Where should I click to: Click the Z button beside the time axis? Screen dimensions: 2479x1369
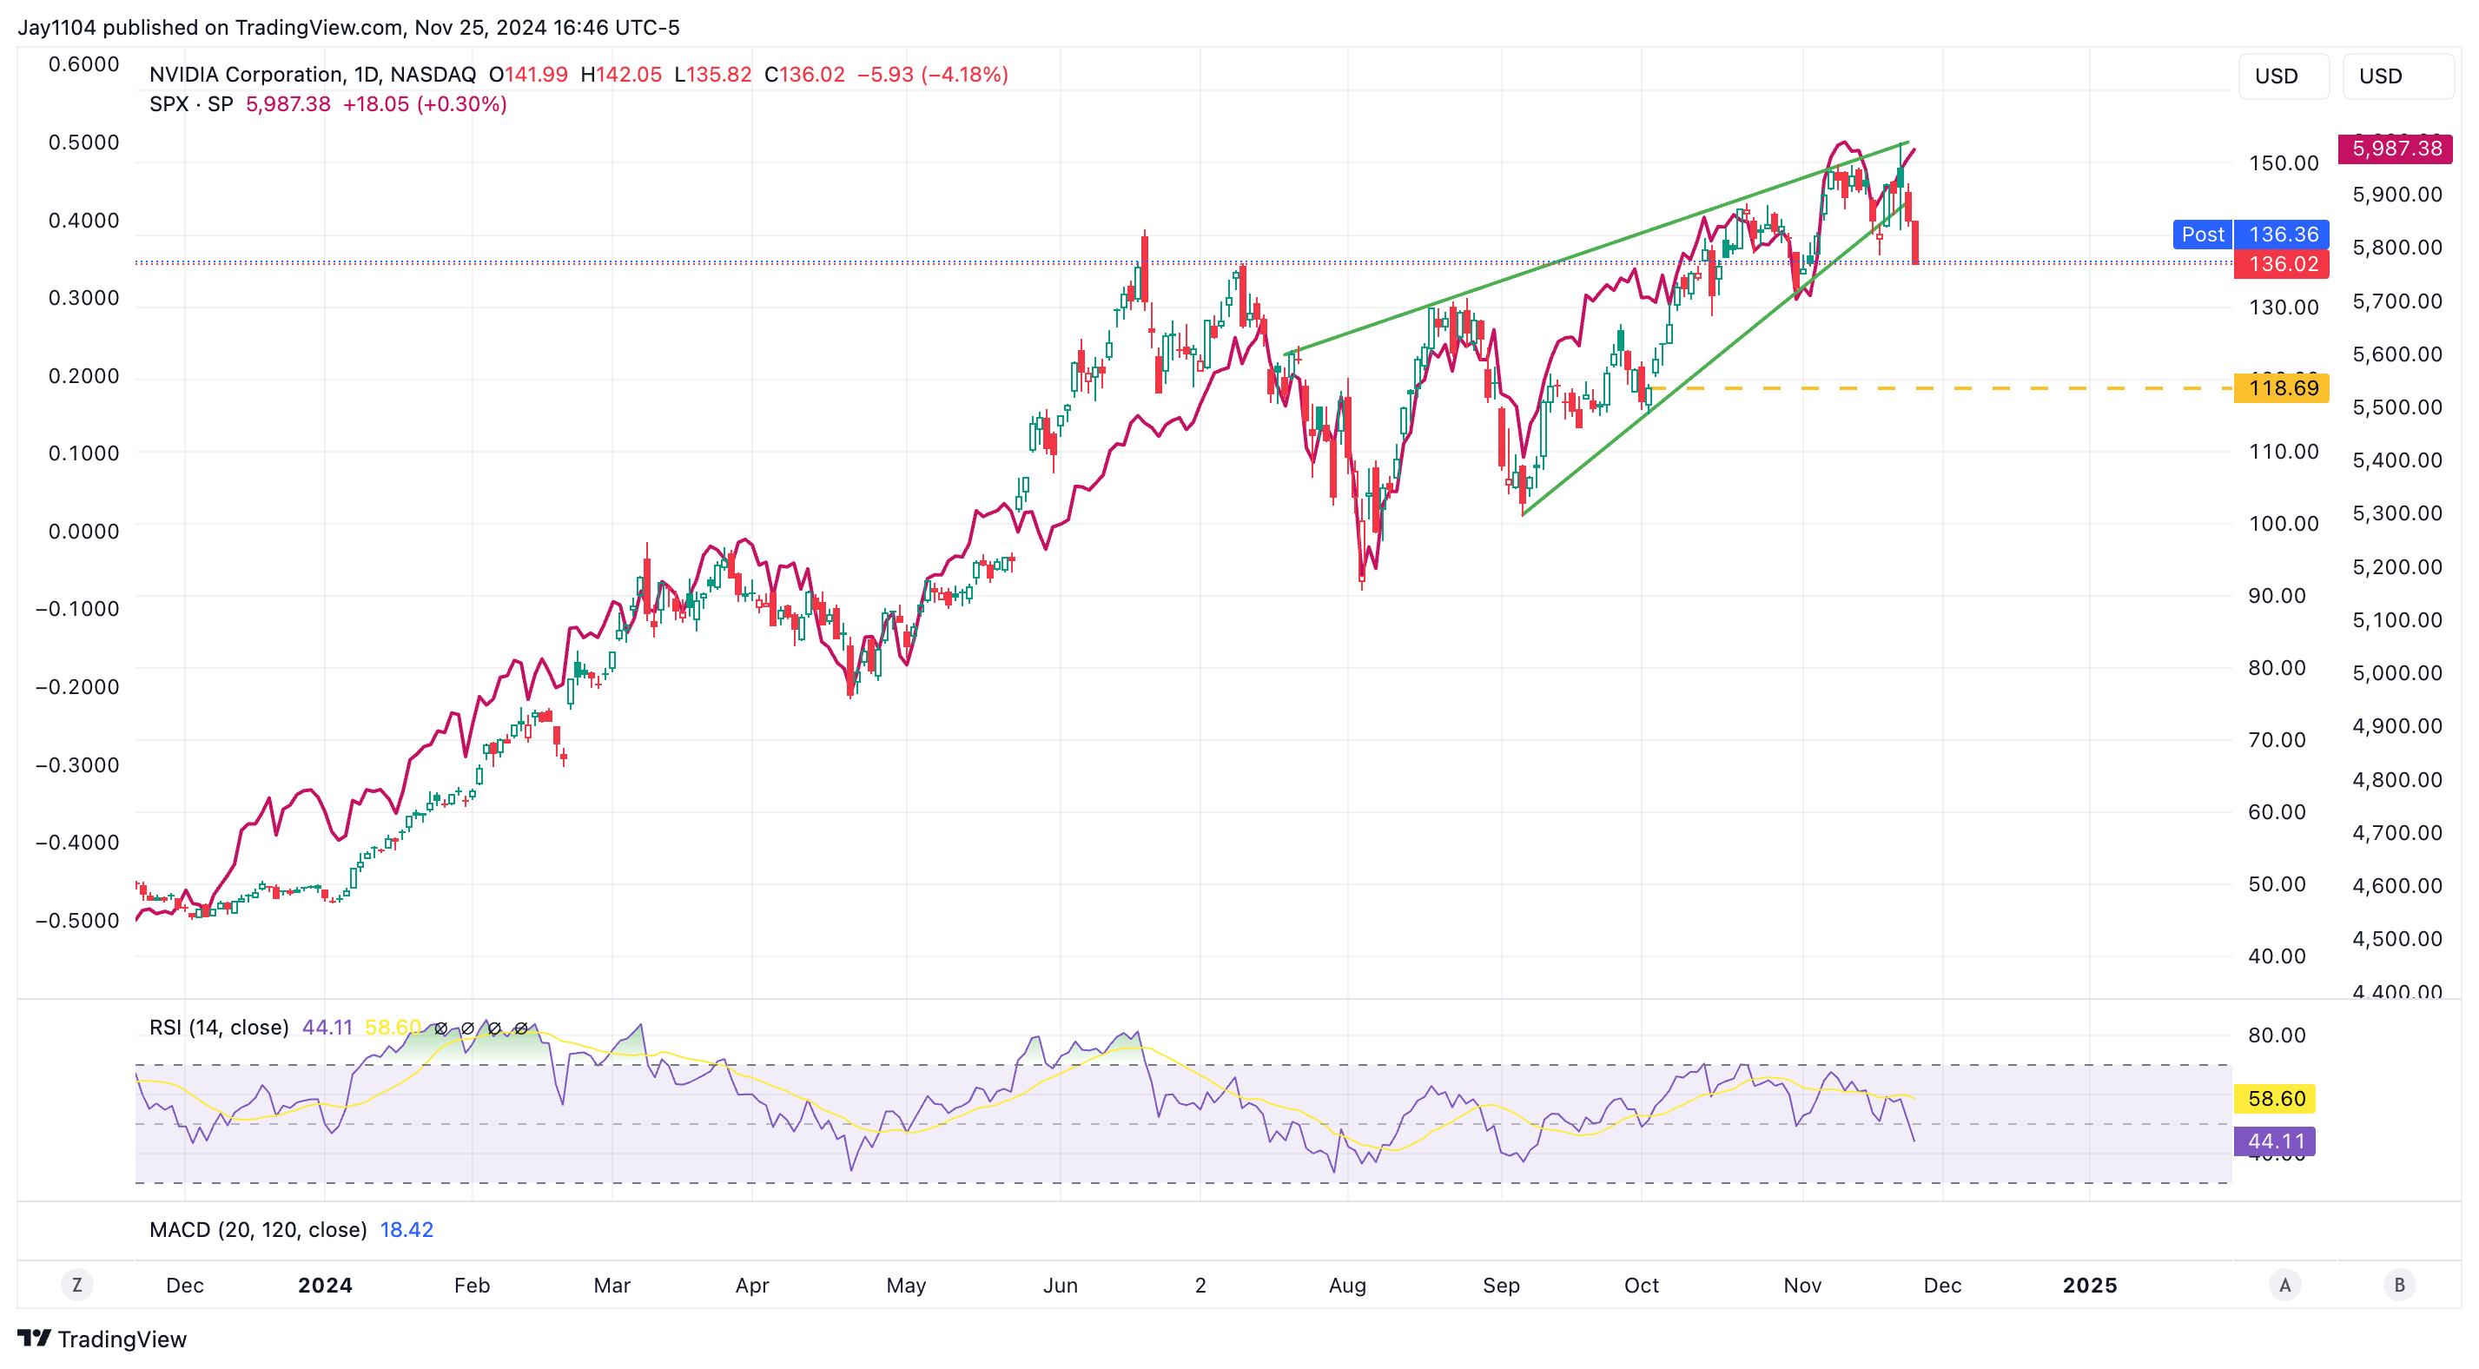click(x=77, y=1284)
